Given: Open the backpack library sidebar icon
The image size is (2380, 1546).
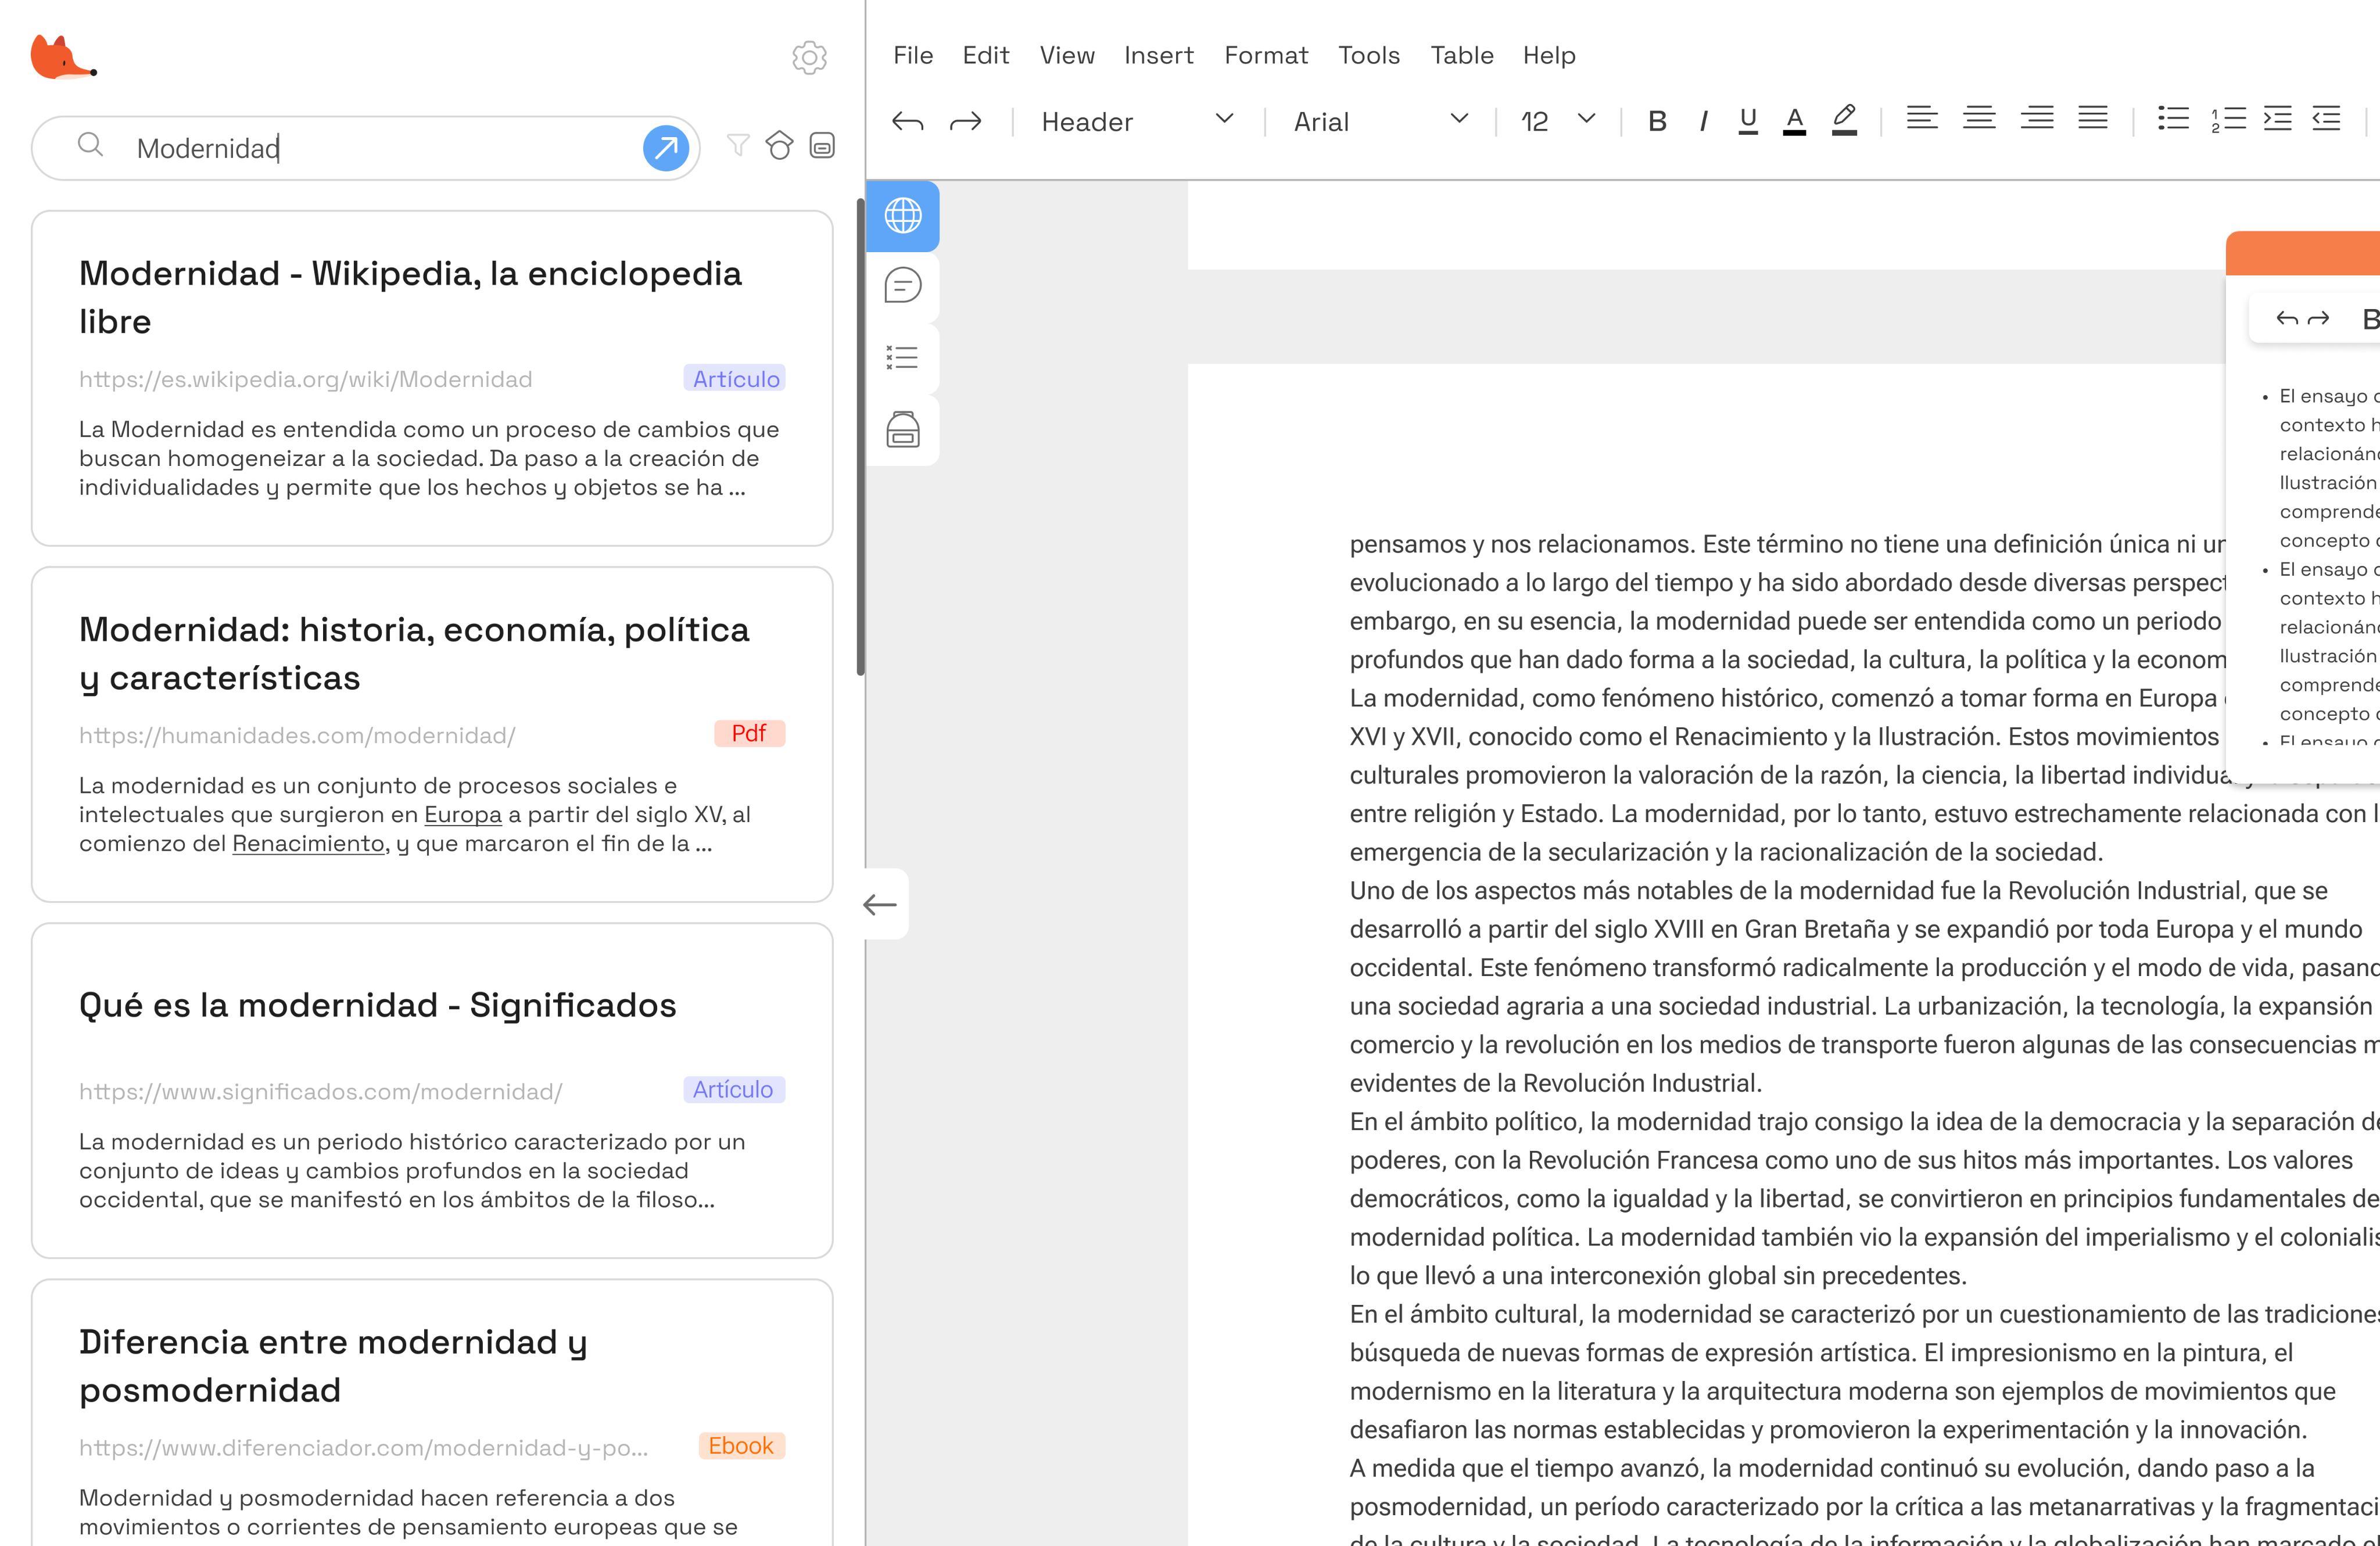Looking at the screenshot, I should [902, 430].
